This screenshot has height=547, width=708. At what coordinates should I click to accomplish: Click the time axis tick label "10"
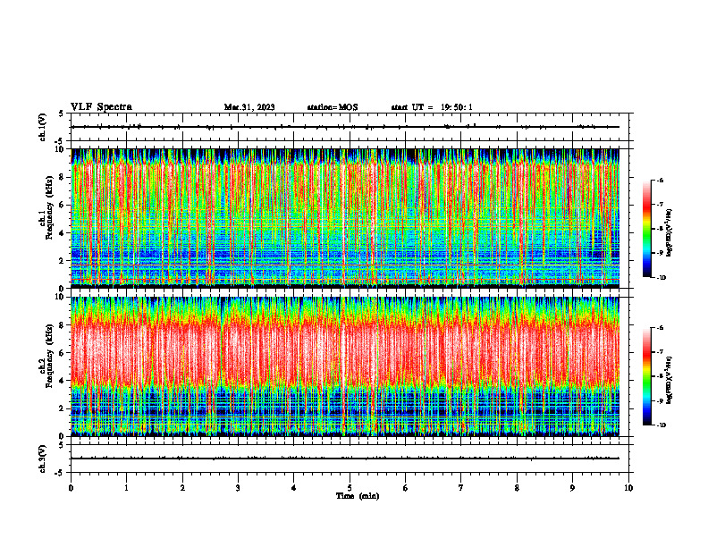[x=628, y=488]
